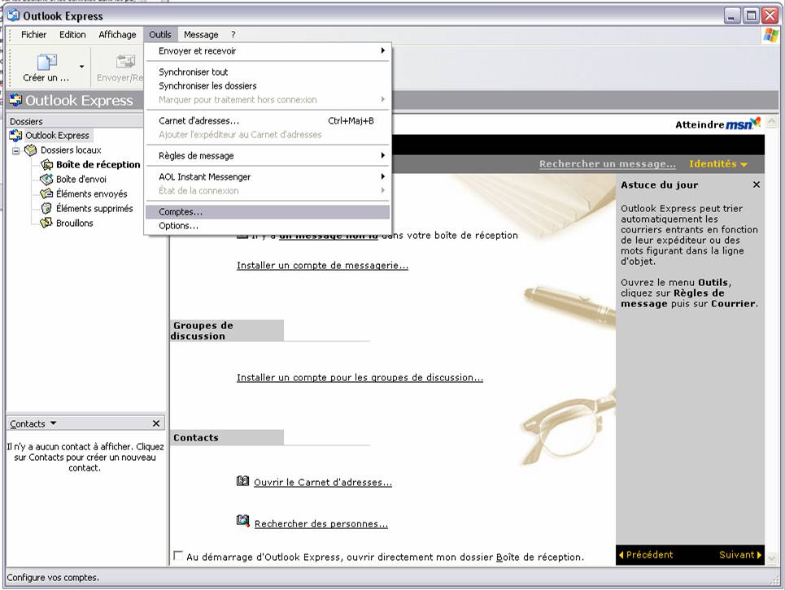Select Éléments supprimés folder label

click(x=94, y=208)
